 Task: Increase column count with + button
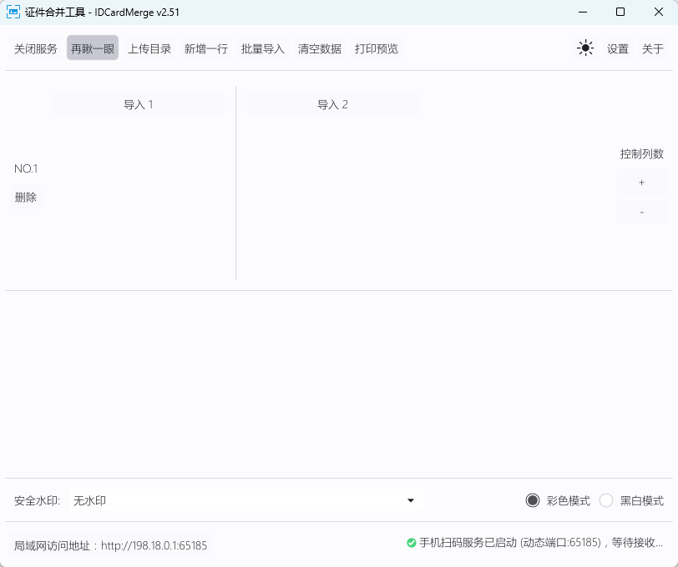pos(641,183)
